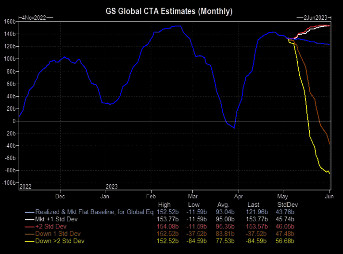Image resolution: width=343 pixels, height=254 pixels.
Task: Click the 2023 year label on the x-axis
Action: [111, 186]
